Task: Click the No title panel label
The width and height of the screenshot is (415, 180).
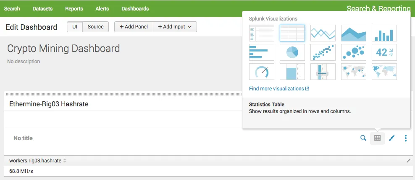Action: click(x=23, y=138)
